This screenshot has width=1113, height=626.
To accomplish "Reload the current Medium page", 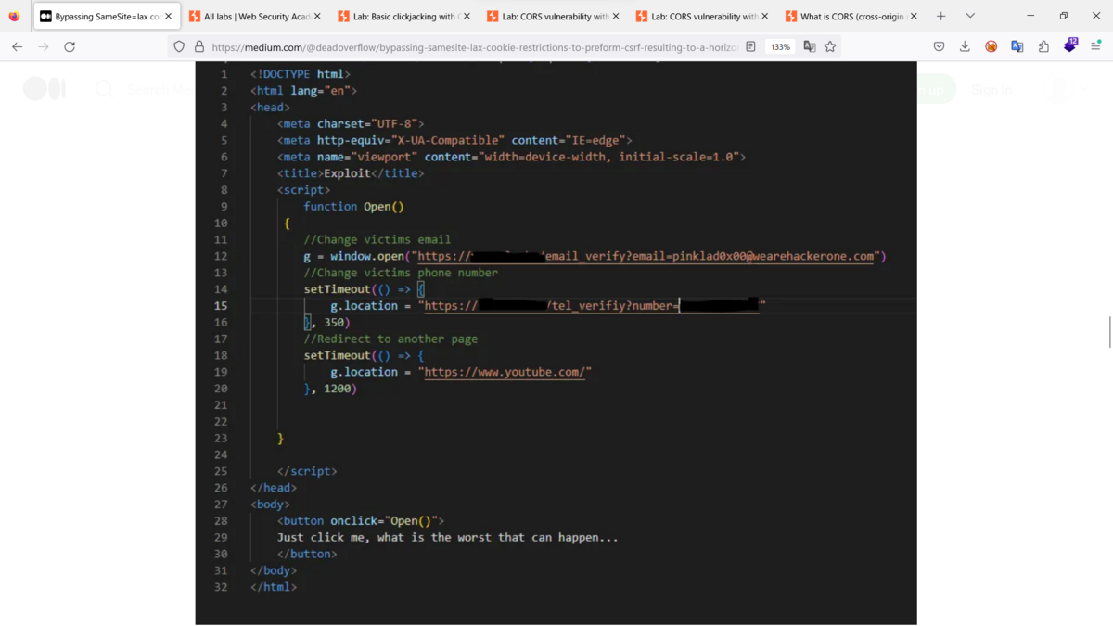I will coord(70,46).
